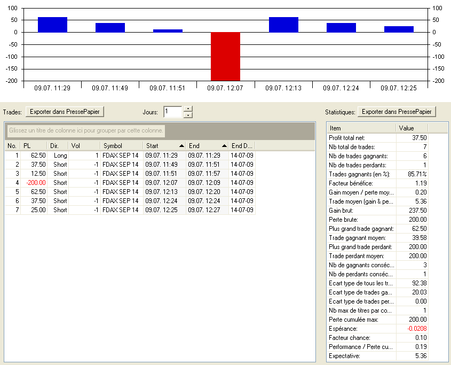This screenshot has width=451, height=365.
Task: Select the Long trade in row 1
Action: (60, 156)
